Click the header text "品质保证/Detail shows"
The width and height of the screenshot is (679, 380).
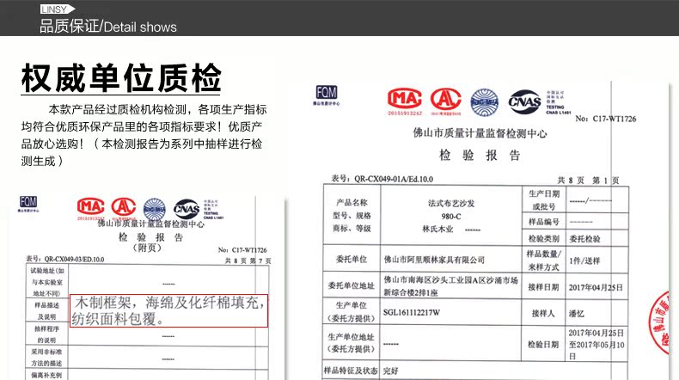pyautogui.click(x=108, y=27)
